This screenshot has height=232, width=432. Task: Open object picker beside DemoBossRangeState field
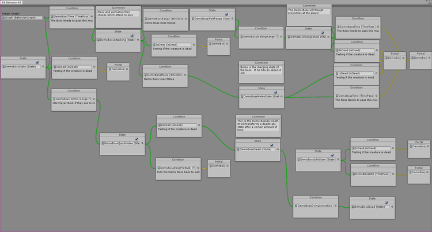pos(328,37)
